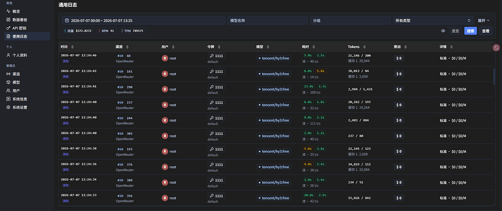Click token key 1111 in 12:24:36 row
Image resolution: width=502 pixels, height=211 pixels.
[x=216, y=164]
